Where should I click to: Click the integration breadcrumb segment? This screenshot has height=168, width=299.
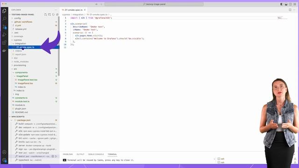(x=78, y=14)
